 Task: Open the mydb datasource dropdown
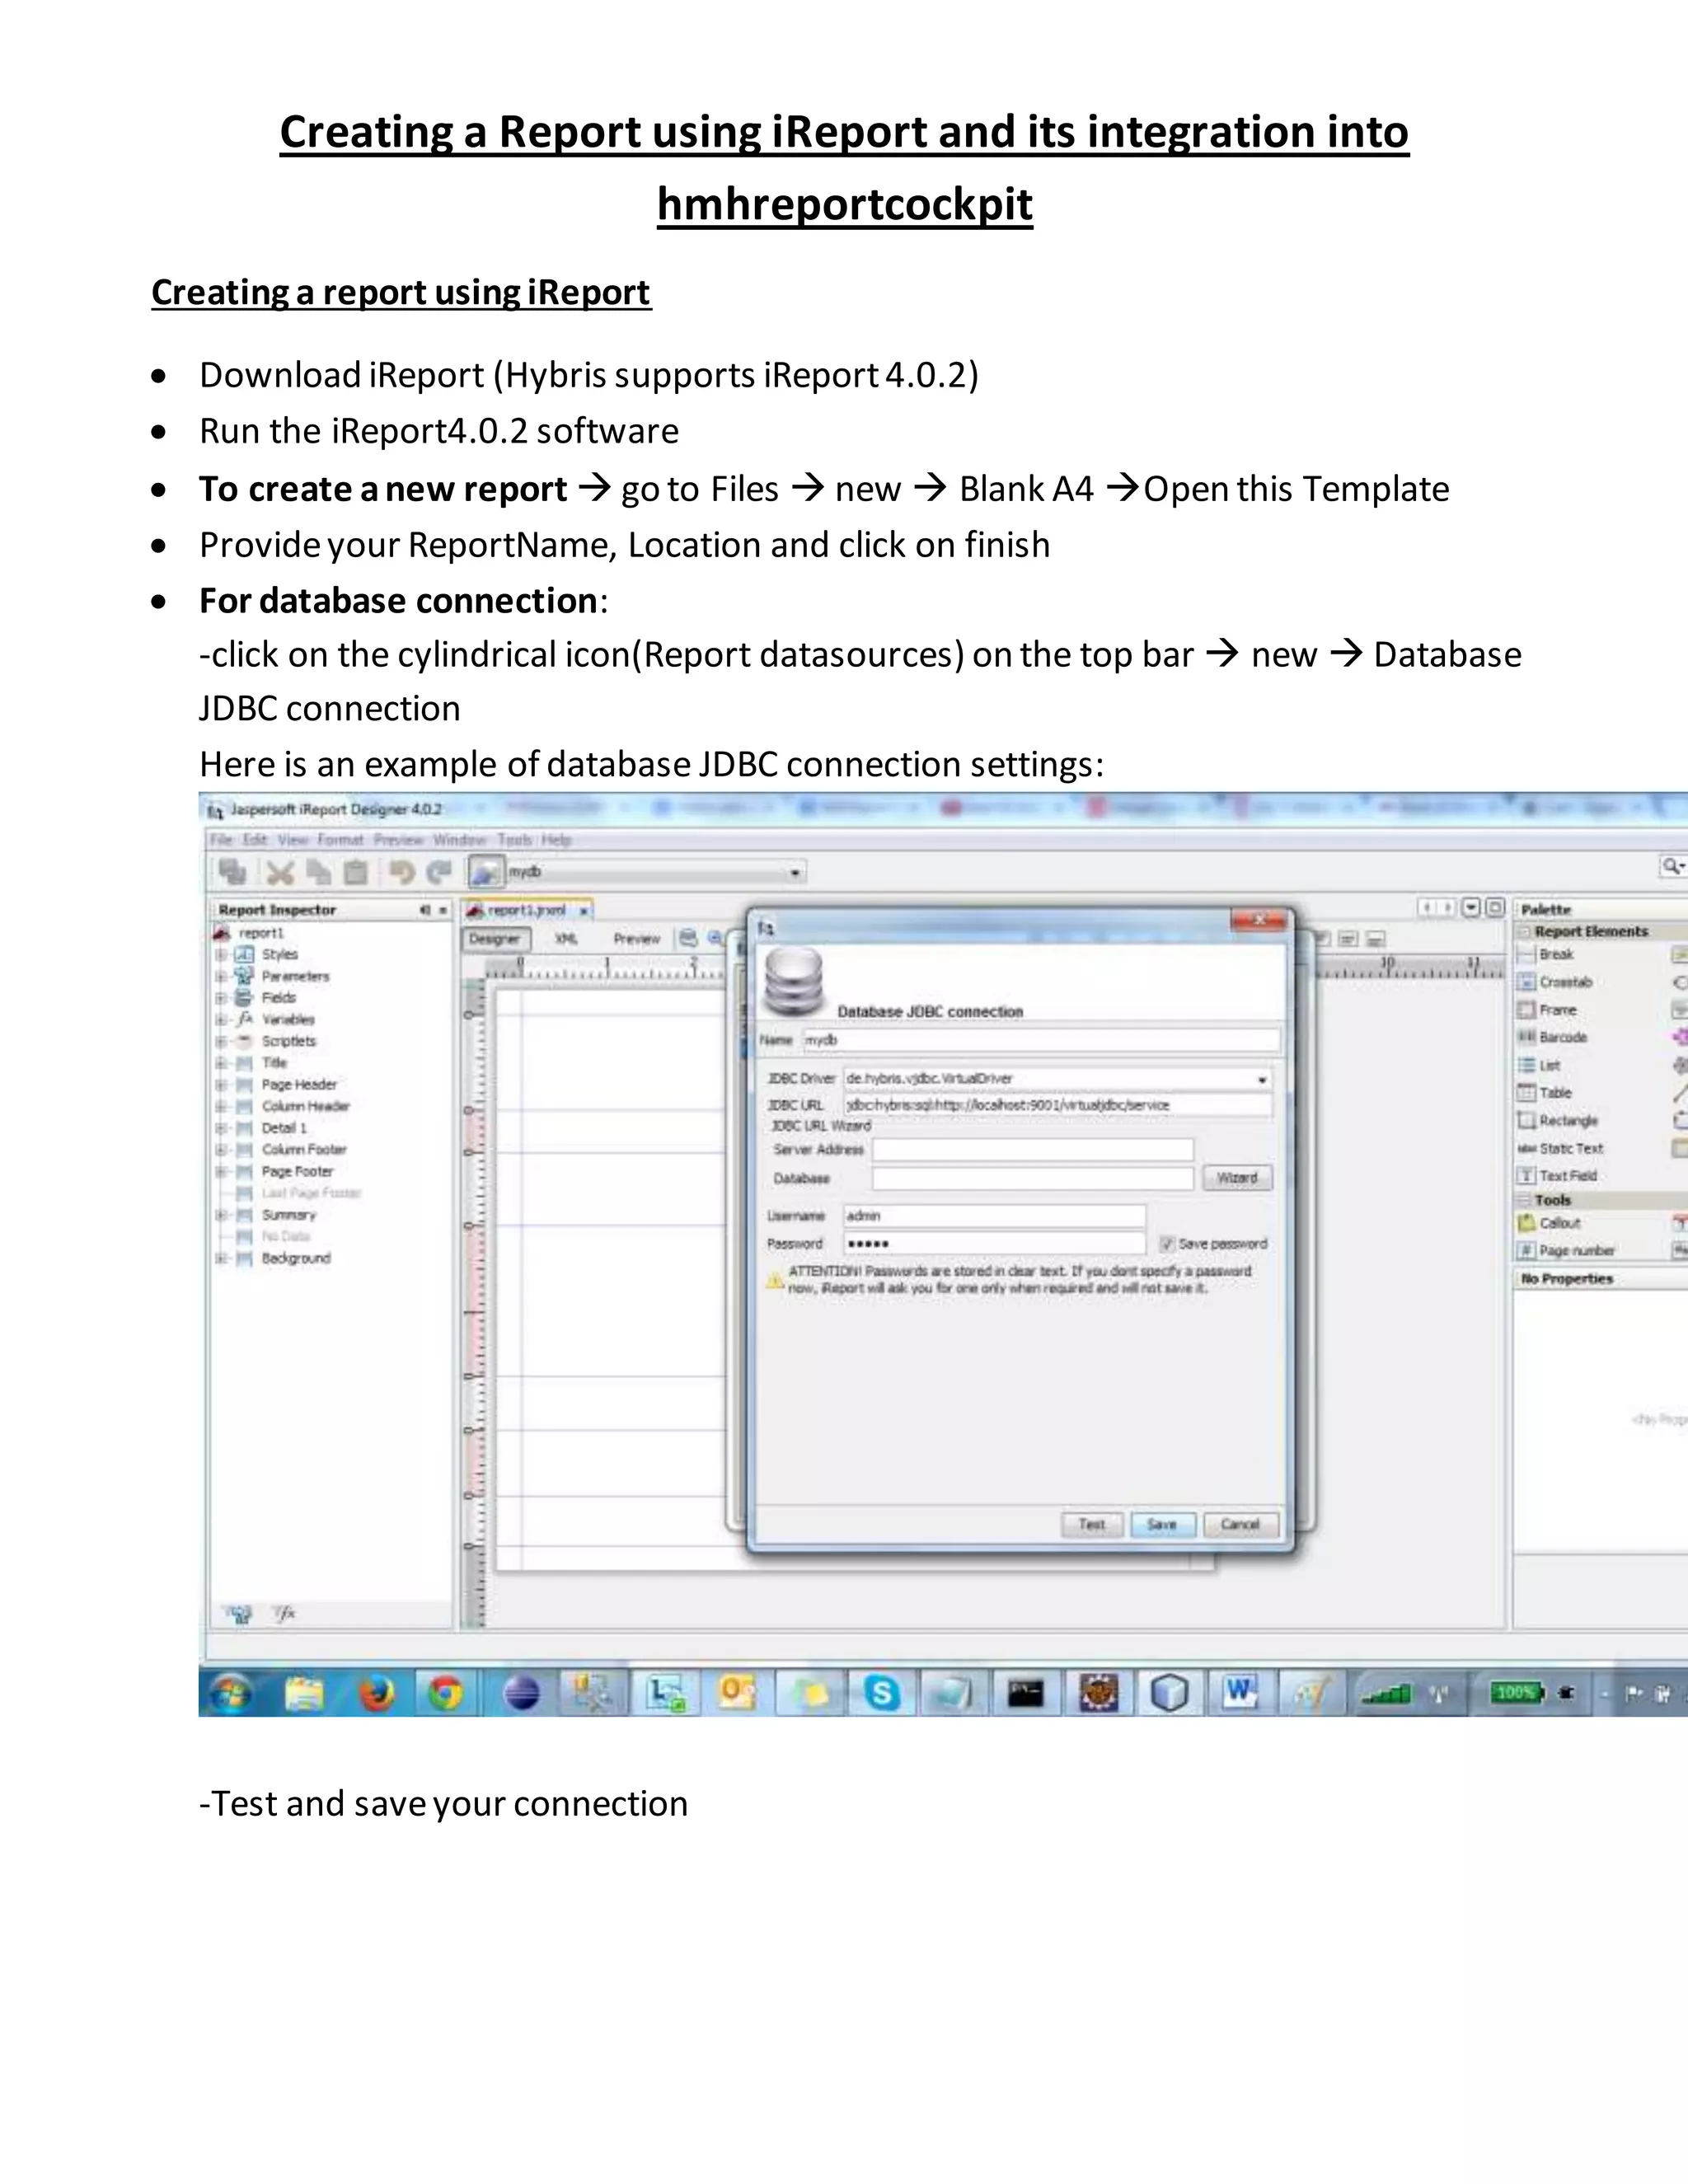pyautogui.click(x=795, y=873)
